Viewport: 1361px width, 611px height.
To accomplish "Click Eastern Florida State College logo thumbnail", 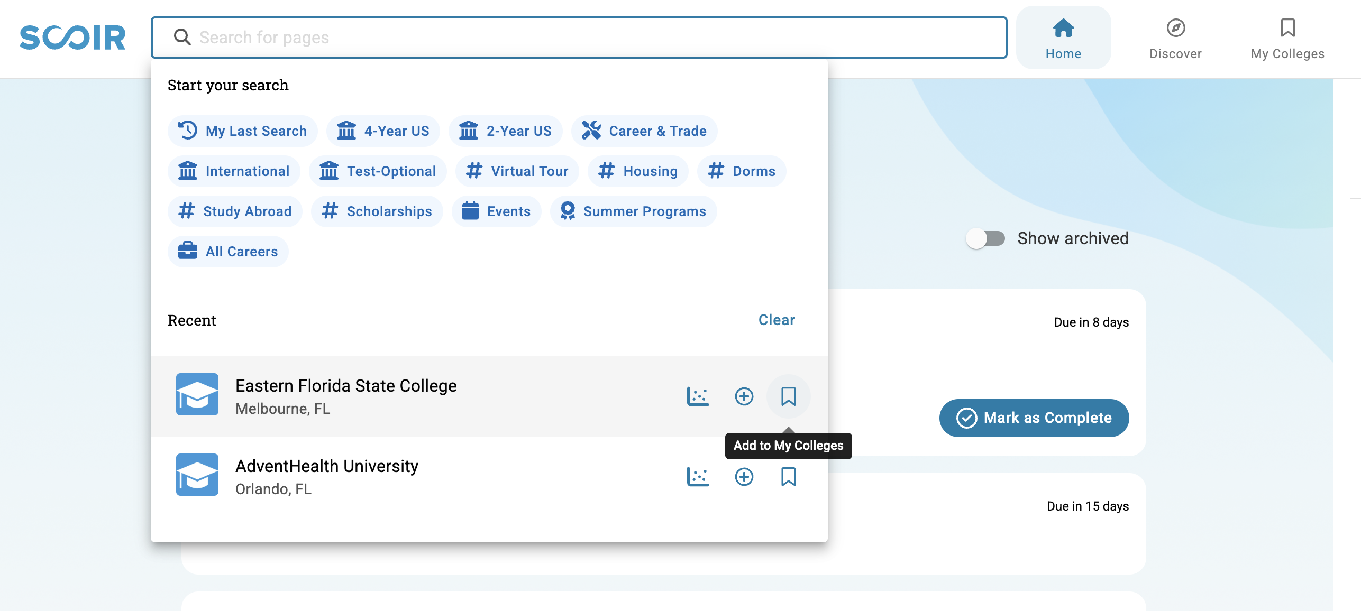I will click(x=197, y=394).
